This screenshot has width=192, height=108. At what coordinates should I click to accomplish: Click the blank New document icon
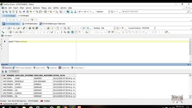pyautogui.click(x=76, y=32)
